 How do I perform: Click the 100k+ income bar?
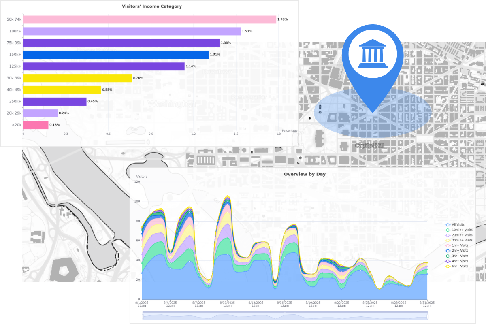[132, 31]
